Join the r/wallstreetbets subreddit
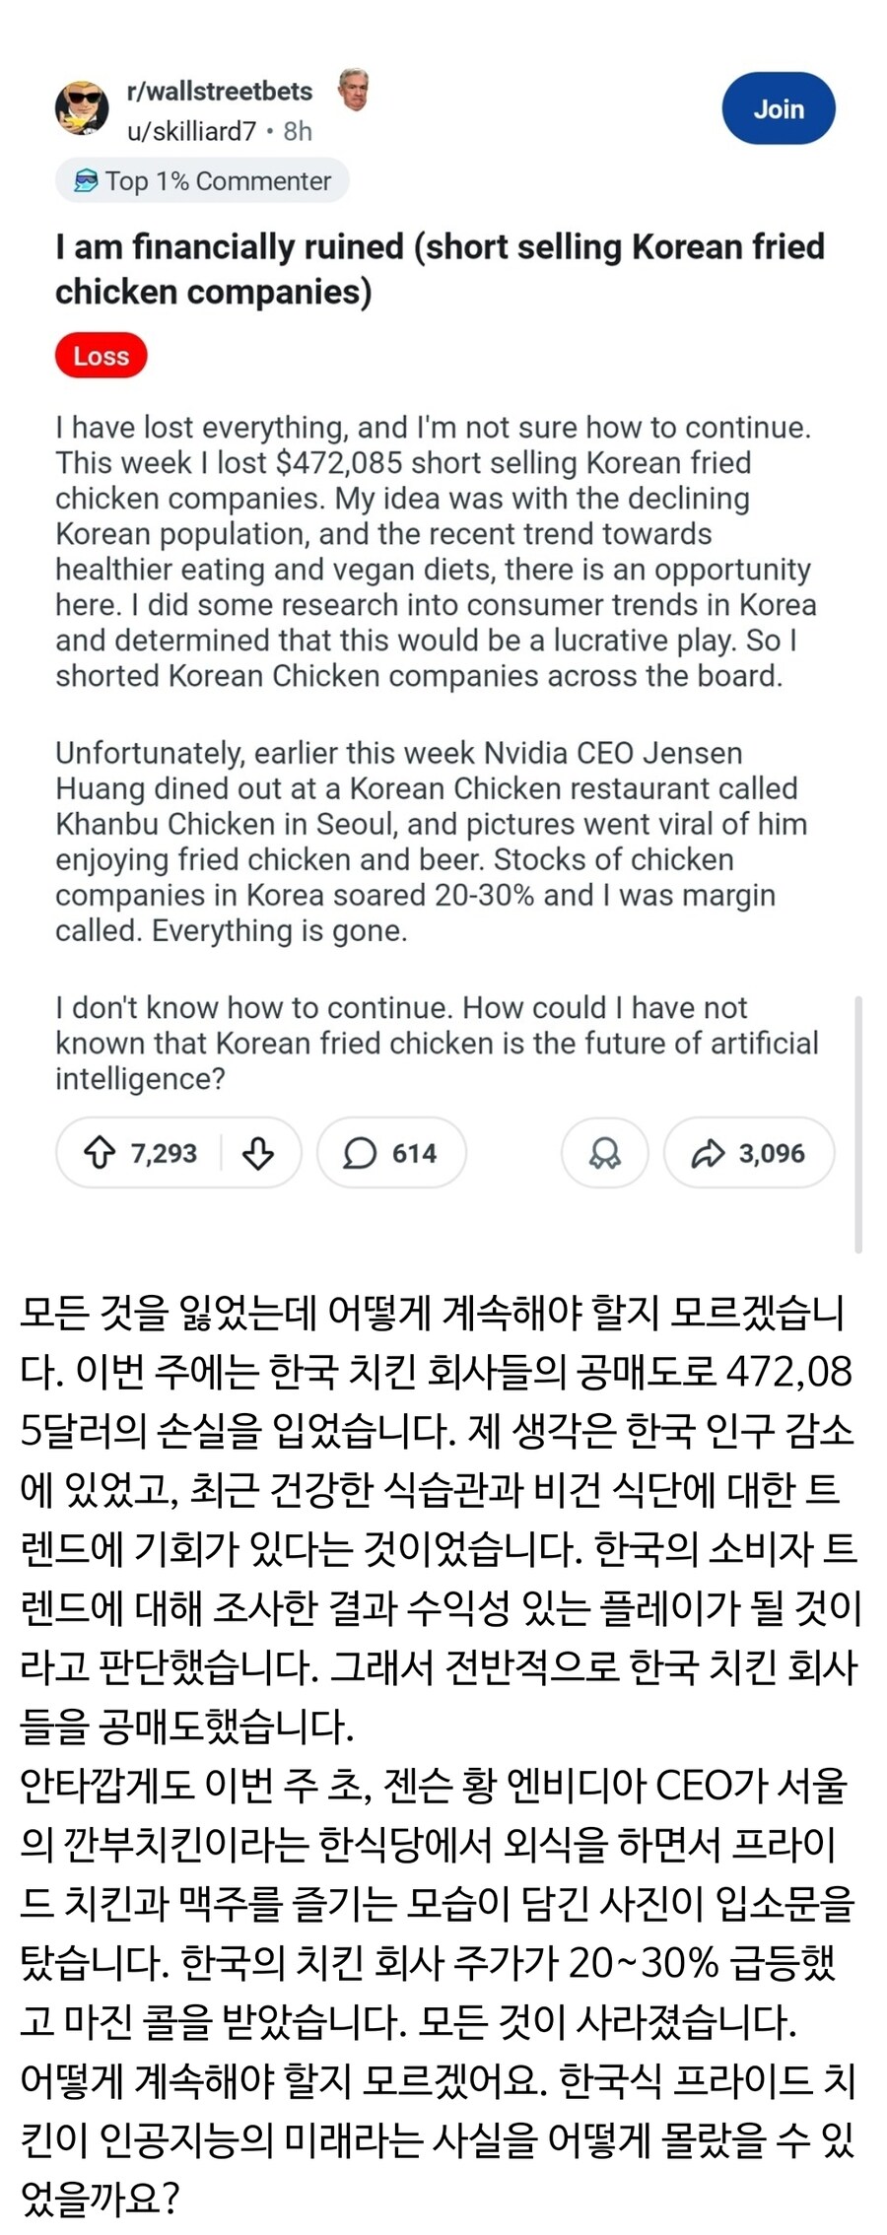Screen dimensions: 887x2235 click(x=778, y=109)
